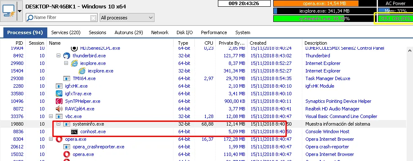Viewport: 413px width, 161px height.
Task: Click the 009 20:43:26 uptime display
Action: (x=244, y=3)
